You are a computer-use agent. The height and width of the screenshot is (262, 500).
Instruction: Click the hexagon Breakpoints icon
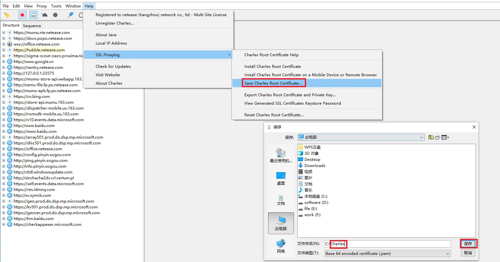[55, 15]
